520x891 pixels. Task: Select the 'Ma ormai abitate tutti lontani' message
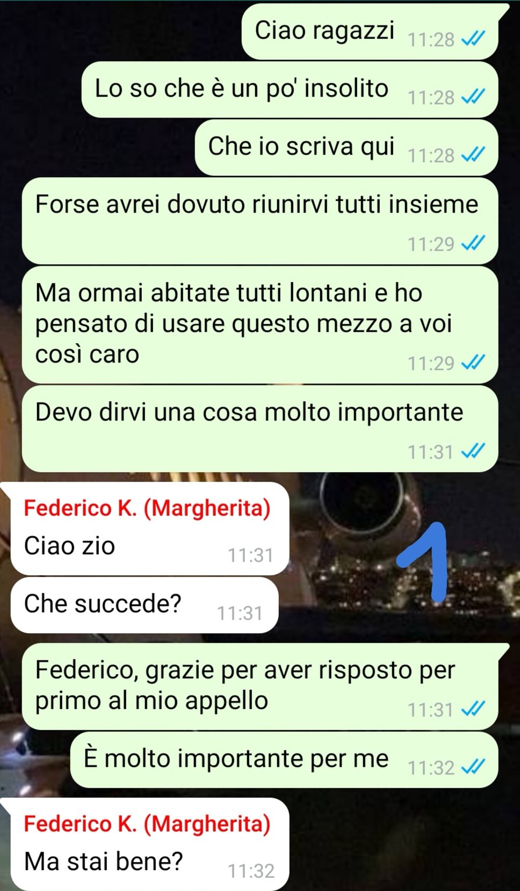coord(260,324)
